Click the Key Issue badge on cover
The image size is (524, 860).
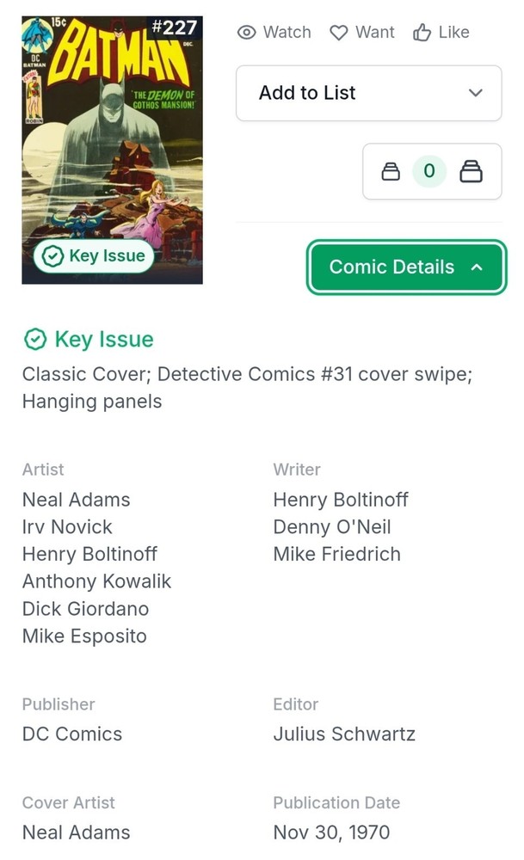94,256
